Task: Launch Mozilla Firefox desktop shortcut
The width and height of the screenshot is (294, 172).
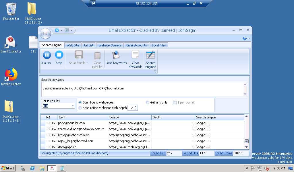Action: pyautogui.click(x=11, y=77)
